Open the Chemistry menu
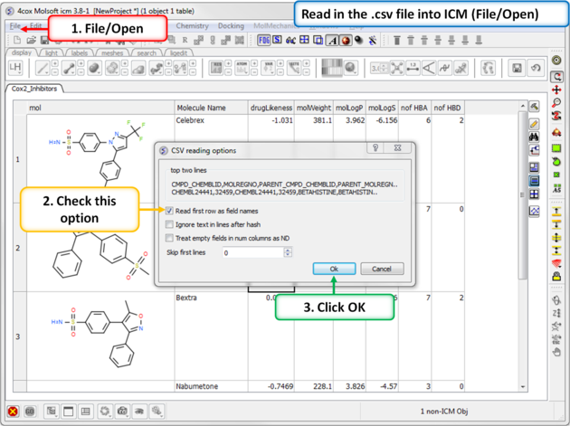This screenshot has height=426, width=570. [192, 26]
